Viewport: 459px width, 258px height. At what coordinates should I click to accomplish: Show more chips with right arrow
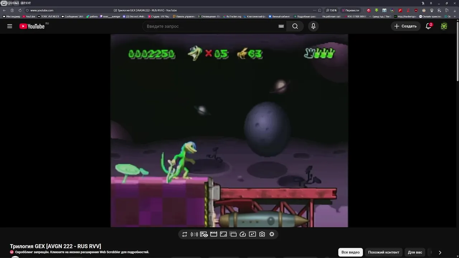pos(440,252)
